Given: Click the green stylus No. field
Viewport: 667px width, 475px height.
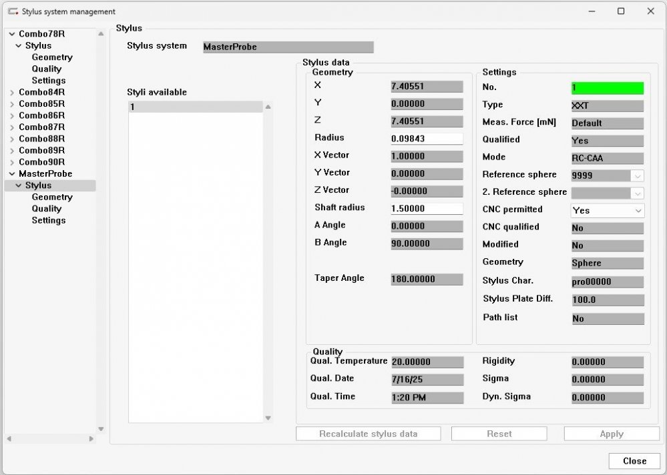Looking at the screenshot, I should pos(607,88).
